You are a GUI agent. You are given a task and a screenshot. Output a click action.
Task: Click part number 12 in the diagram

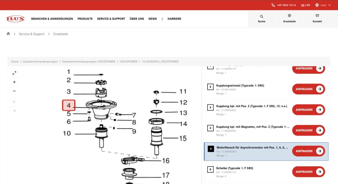(183, 102)
